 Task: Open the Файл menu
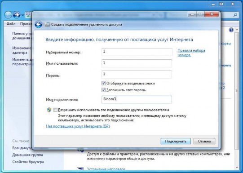pos(11,24)
